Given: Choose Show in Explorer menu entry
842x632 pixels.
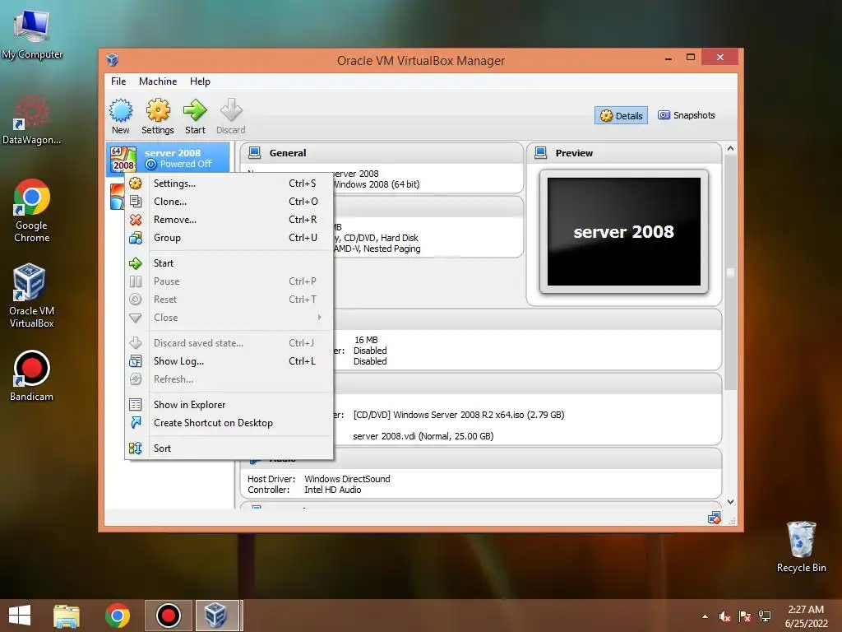Looking at the screenshot, I should tap(229, 405).
